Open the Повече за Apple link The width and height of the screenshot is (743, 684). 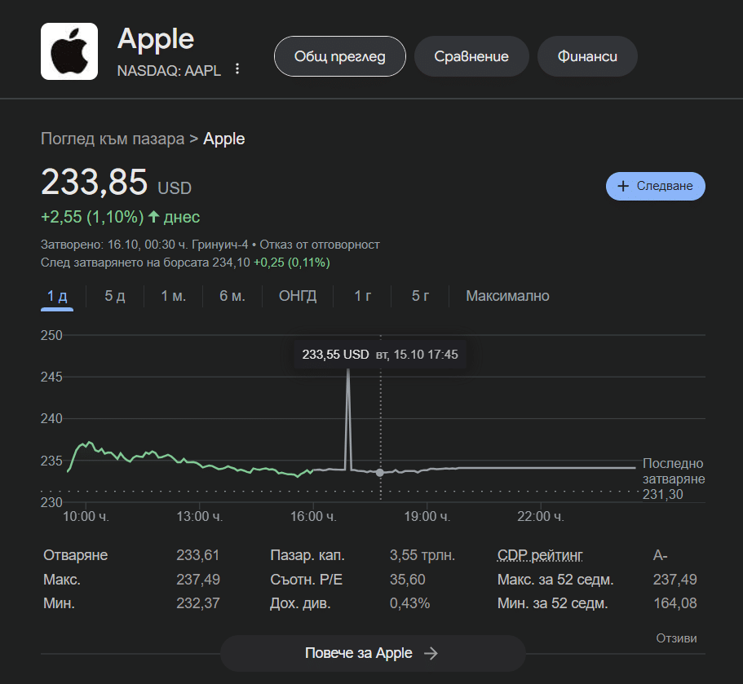click(x=373, y=653)
